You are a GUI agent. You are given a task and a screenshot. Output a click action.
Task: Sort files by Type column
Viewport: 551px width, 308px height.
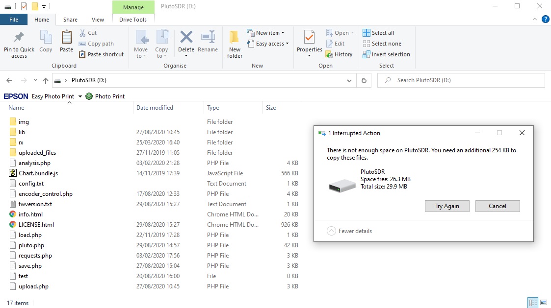[213, 108]
